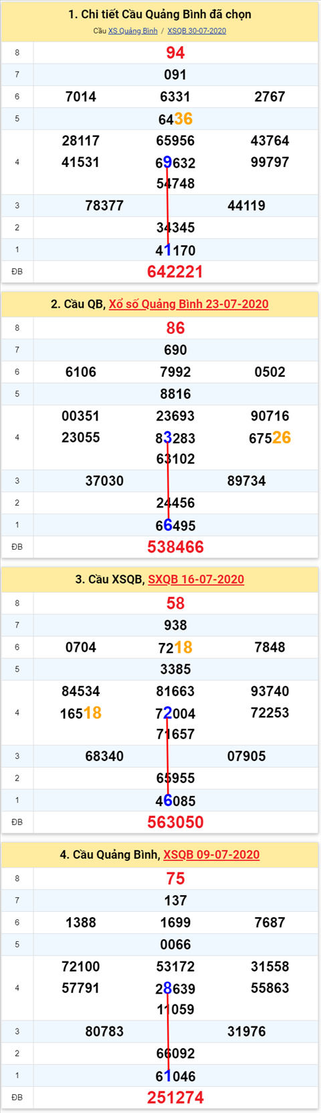The width and height of the screenshot is (321, 1113).
Task: Click the number 6106
Action: point(81,372)
